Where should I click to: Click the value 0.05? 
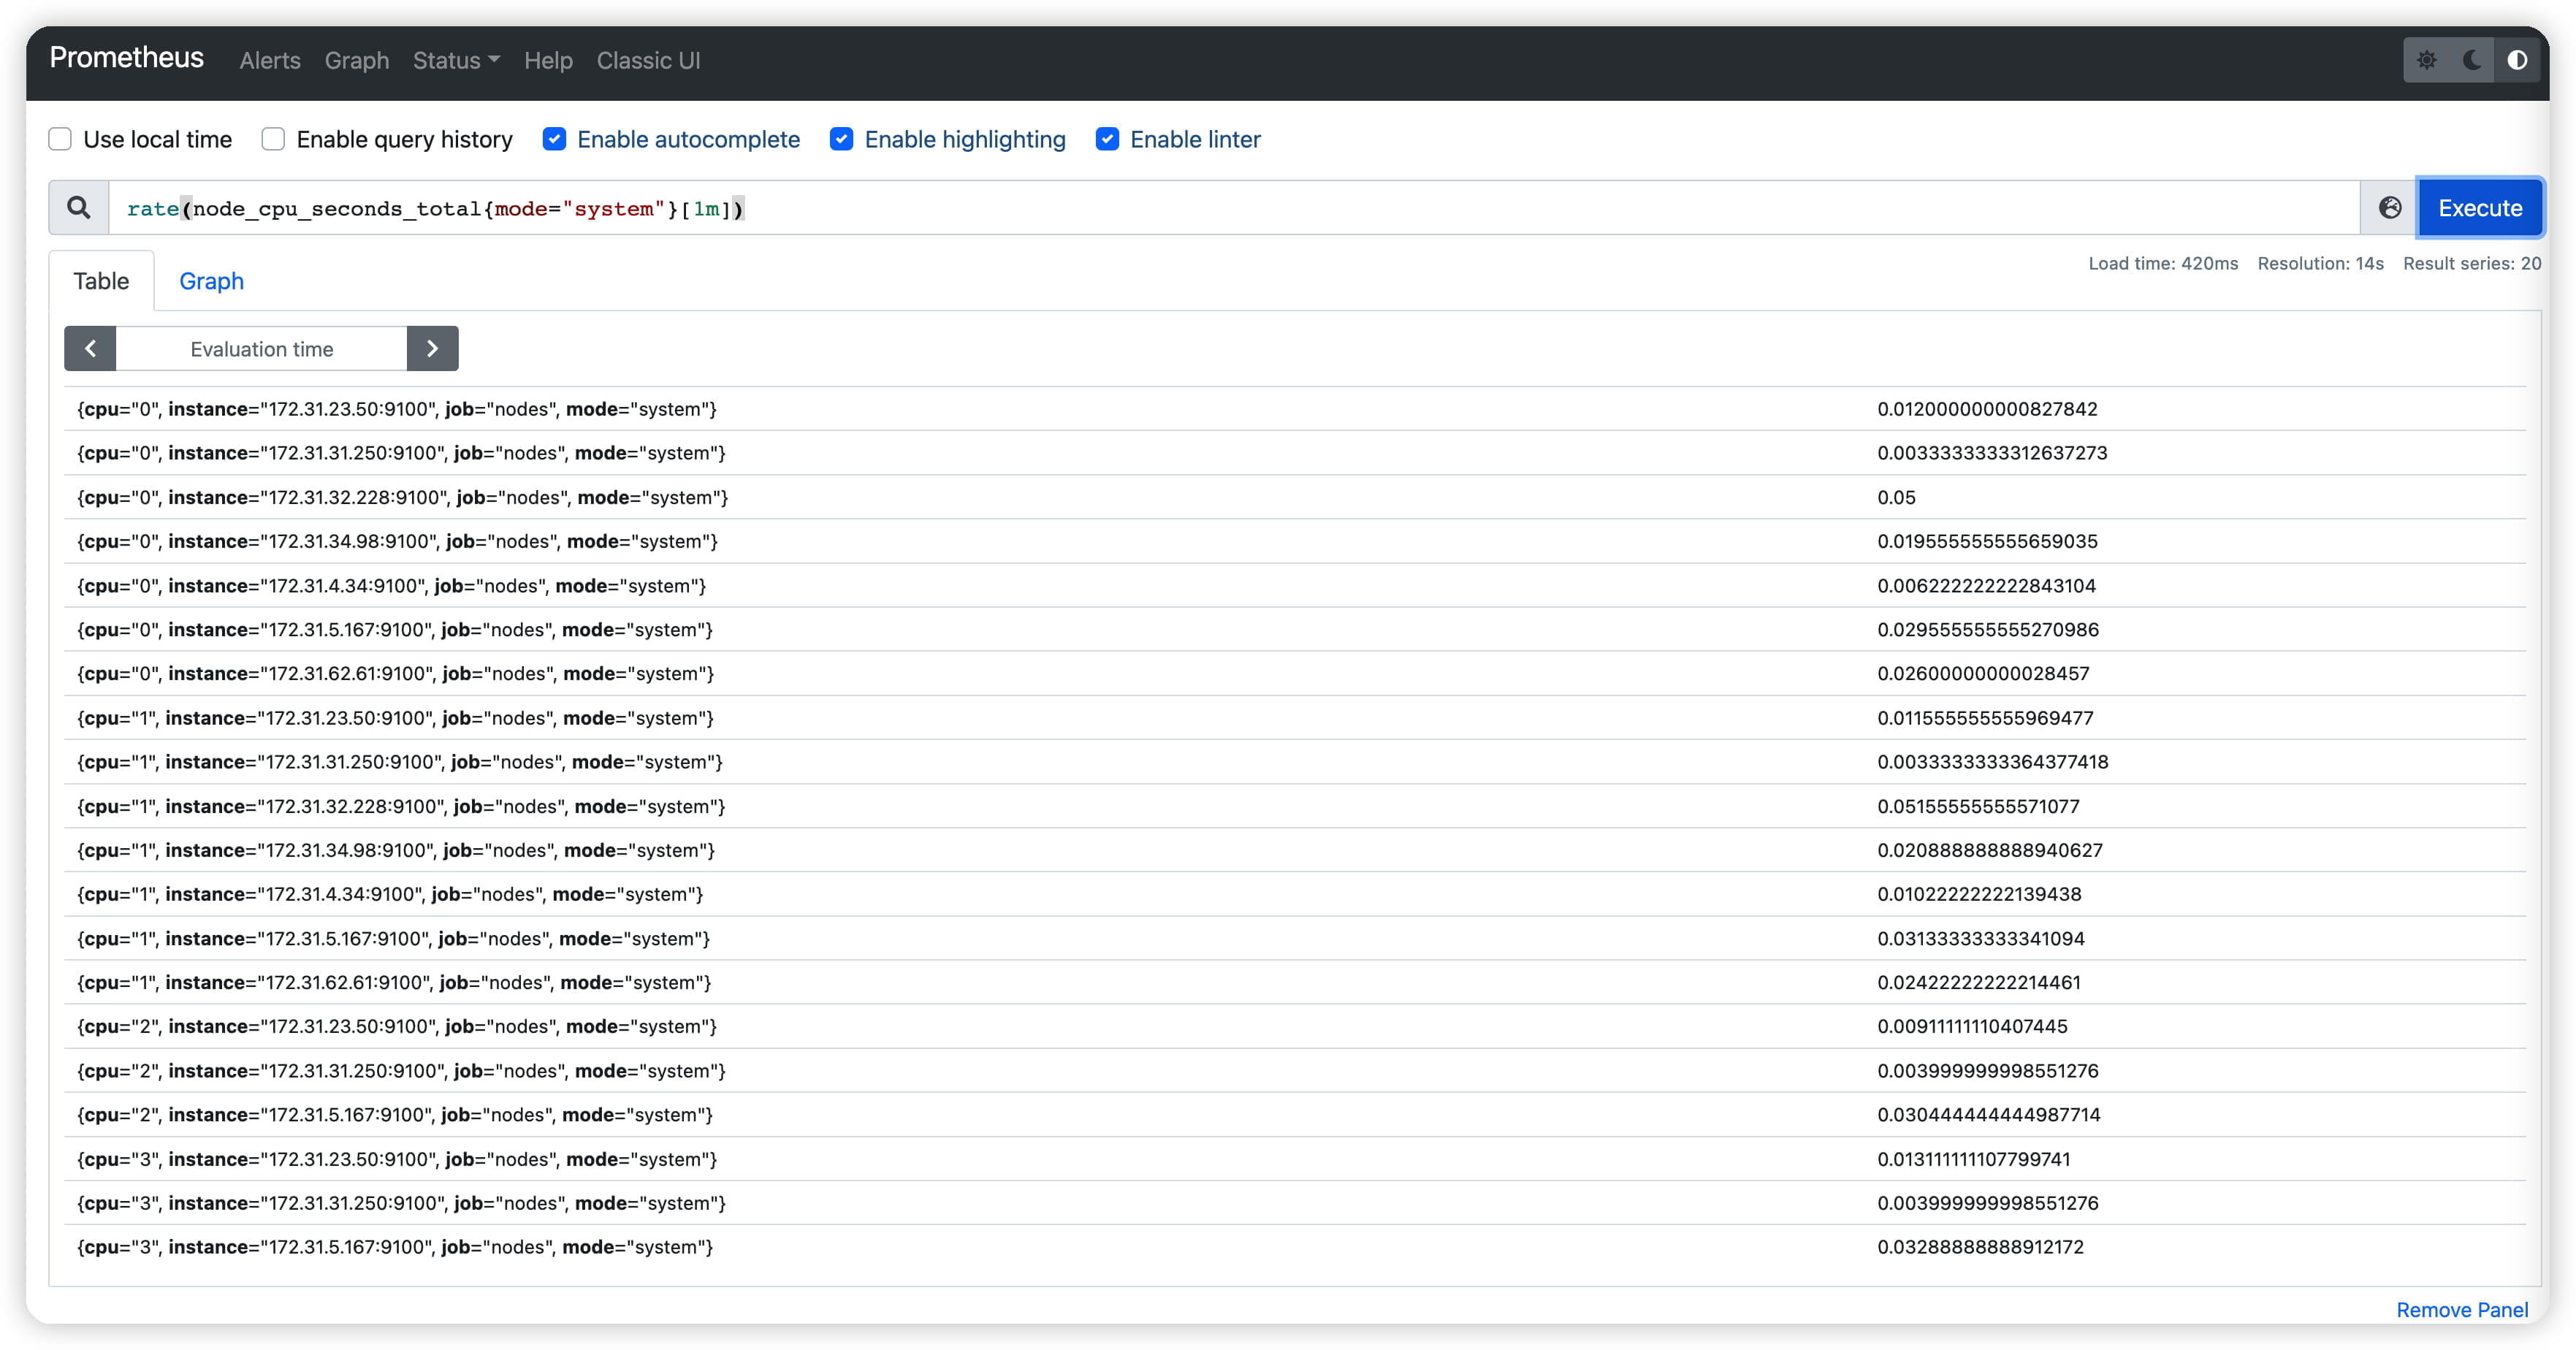pos(1896,497)
